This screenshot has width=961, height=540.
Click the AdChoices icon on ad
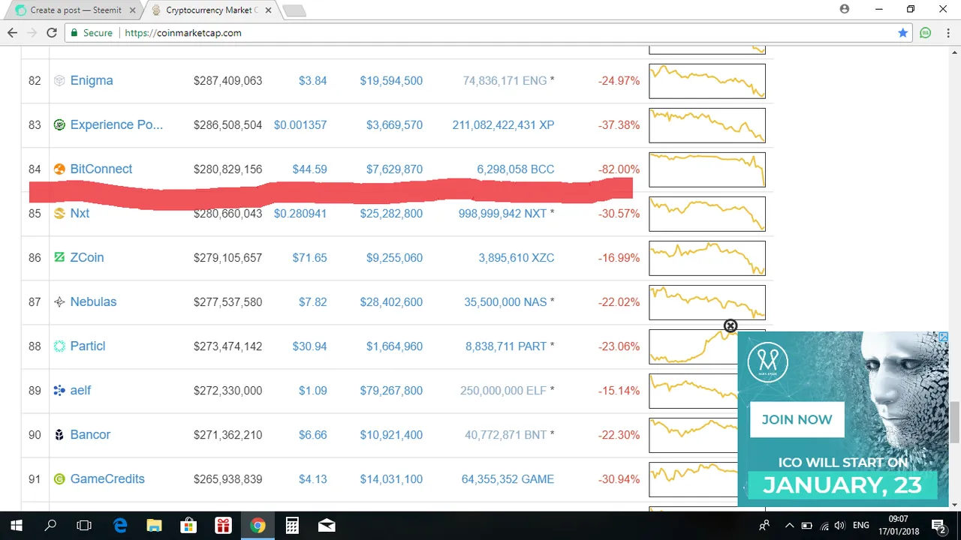(x=944, y=337)
